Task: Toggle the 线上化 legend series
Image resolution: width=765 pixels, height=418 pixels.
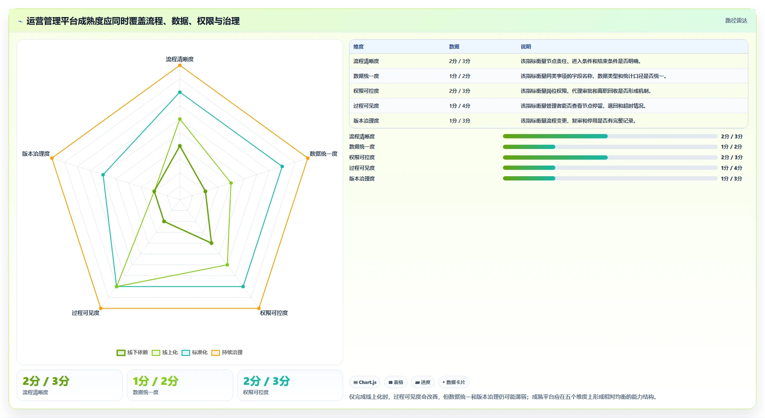Action: [165, 352]
